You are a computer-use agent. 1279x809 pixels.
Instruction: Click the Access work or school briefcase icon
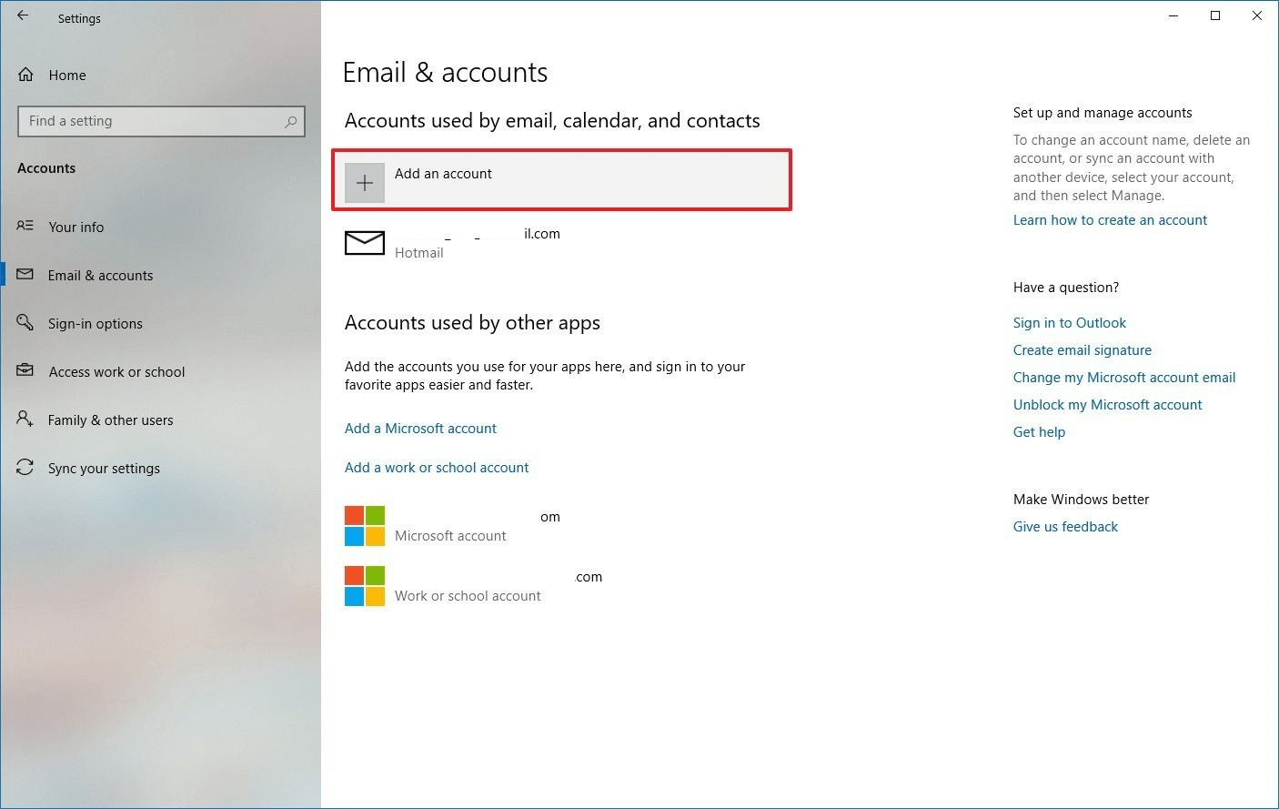25,370
